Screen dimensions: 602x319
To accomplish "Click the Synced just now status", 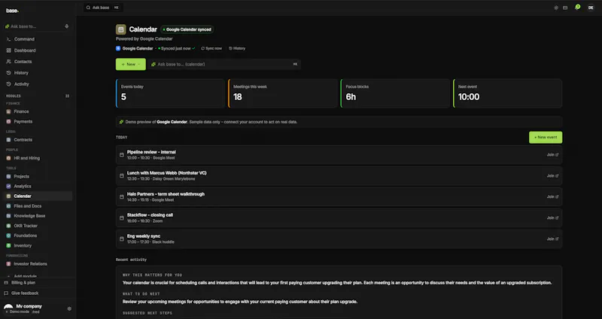I will click(x=177, y=48).
